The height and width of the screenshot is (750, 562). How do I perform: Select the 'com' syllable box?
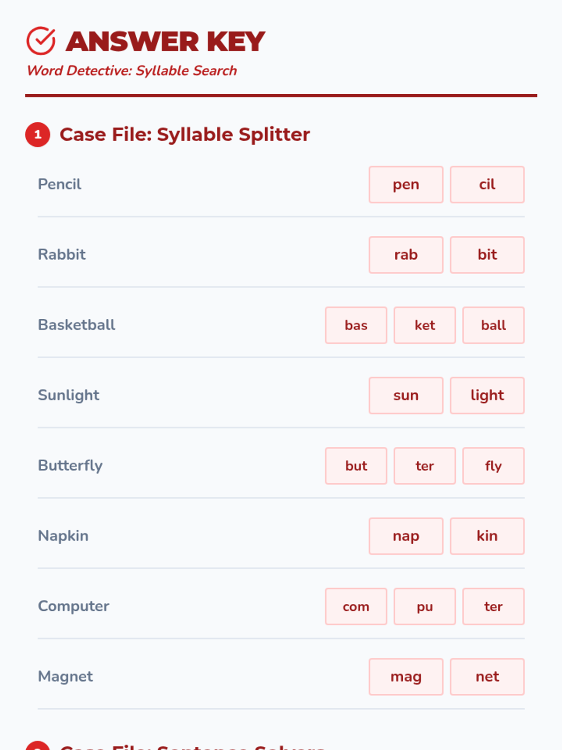pyautogui.click(x=356, y=607)
